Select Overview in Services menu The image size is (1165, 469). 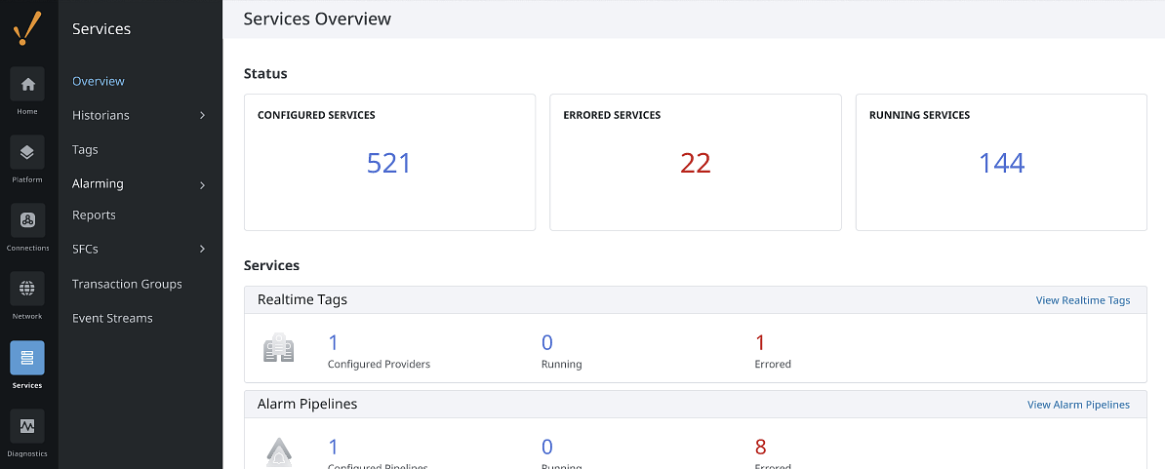[x=99, y=81]
